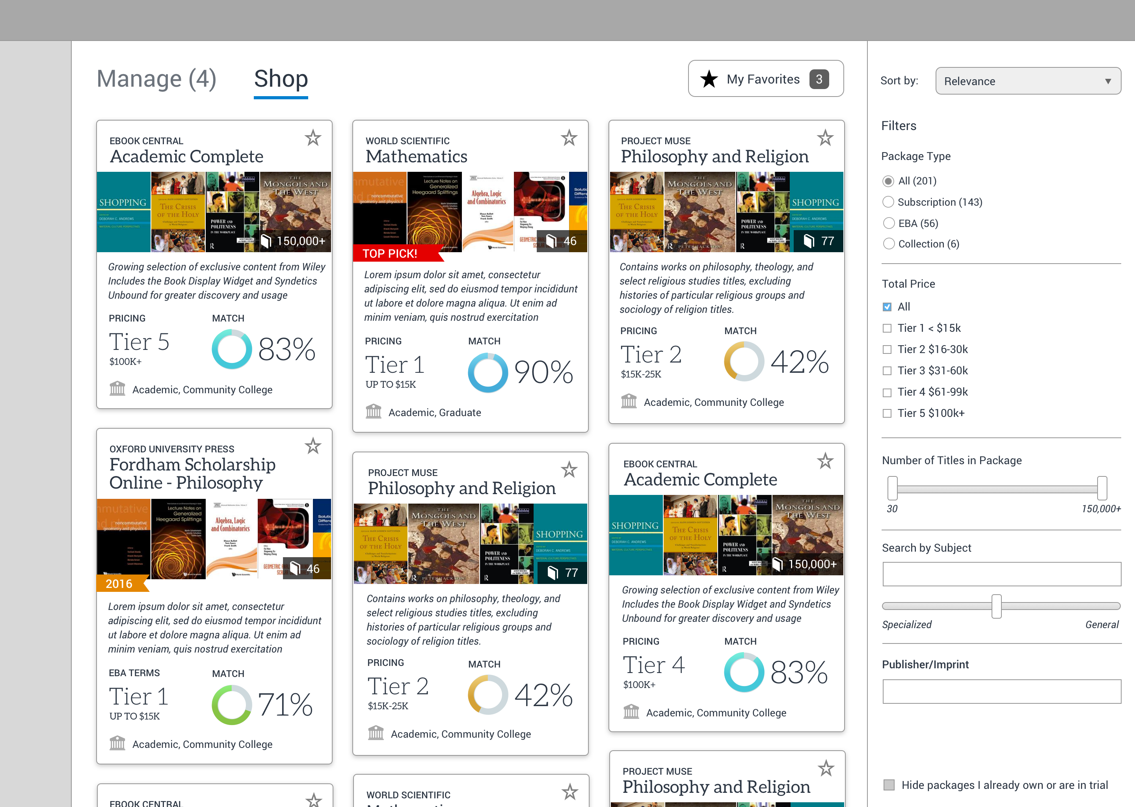Click the book icon beside 150,000+ on Tier 4 card
The image size is (1135, 807).
778,564
